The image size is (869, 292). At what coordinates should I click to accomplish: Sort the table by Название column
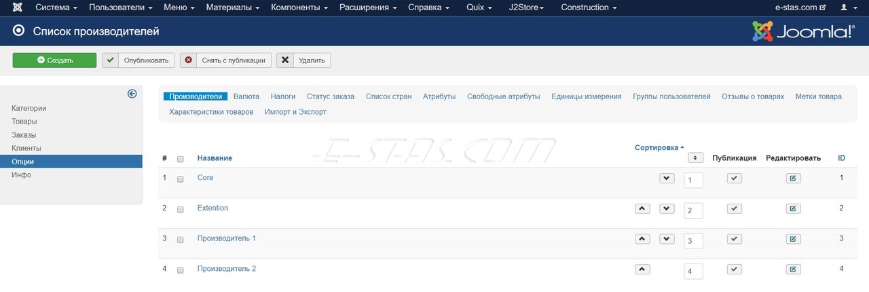pos(215,158)
